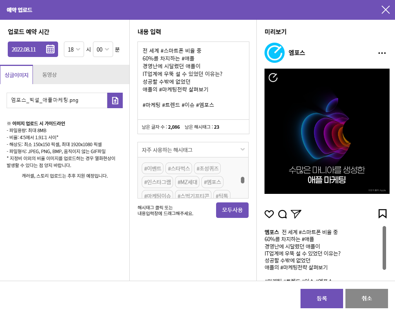Add the #MZ세대 hashtag chip
395x316 pixels.
tap(187, 182)
